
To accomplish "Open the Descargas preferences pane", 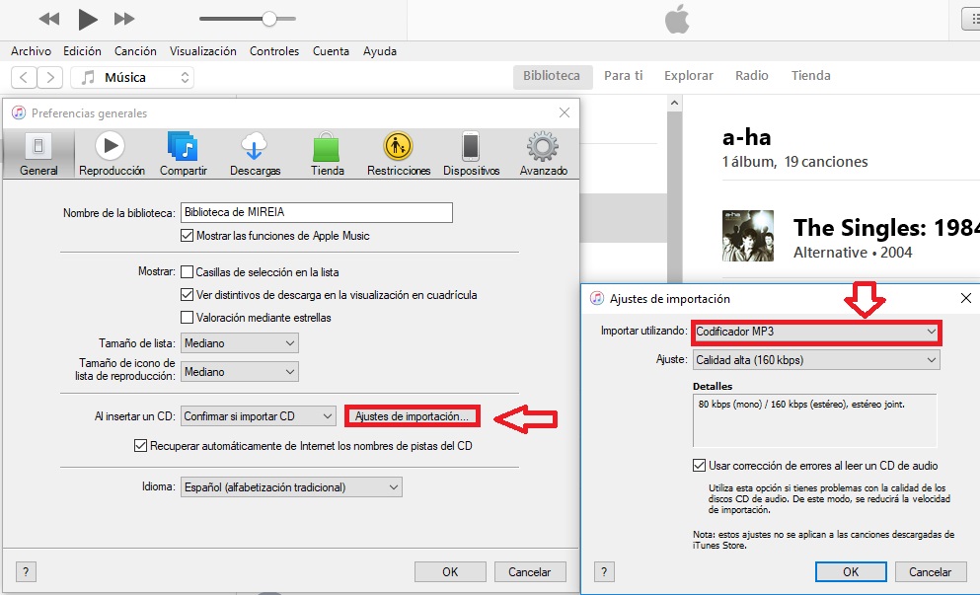I will pos(255,154).
